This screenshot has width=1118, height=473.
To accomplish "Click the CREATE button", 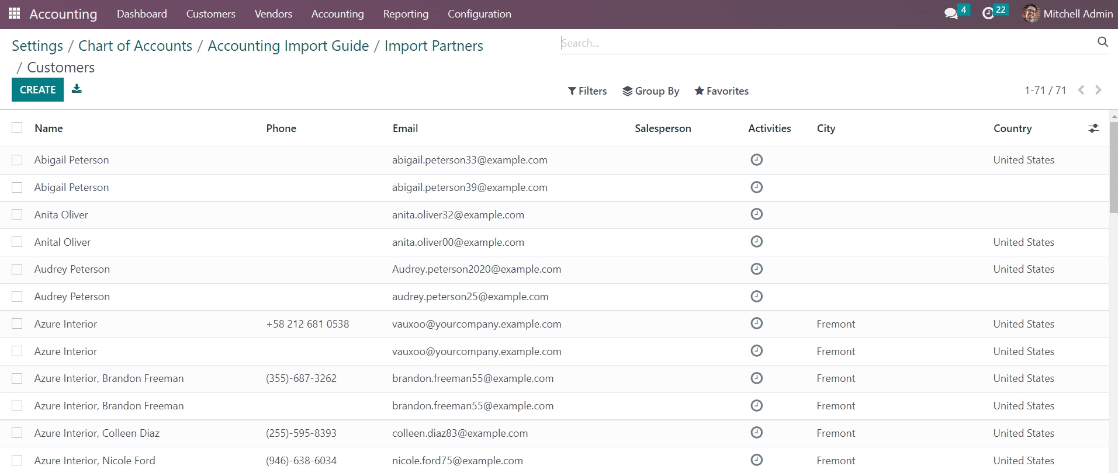I will (x=37, y=90).
